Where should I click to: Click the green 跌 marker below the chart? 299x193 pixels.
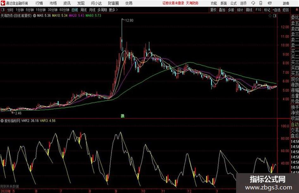[x=123, y=116]
